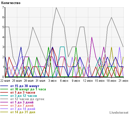Click the 'Количество' chart title

click(11, 3)
